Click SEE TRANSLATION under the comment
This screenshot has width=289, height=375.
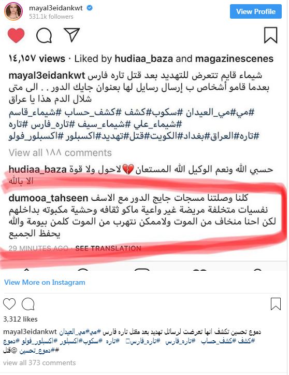point(108,248)
